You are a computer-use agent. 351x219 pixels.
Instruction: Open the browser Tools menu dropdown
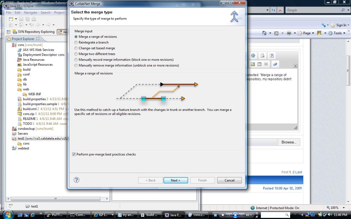click(337, 33)
